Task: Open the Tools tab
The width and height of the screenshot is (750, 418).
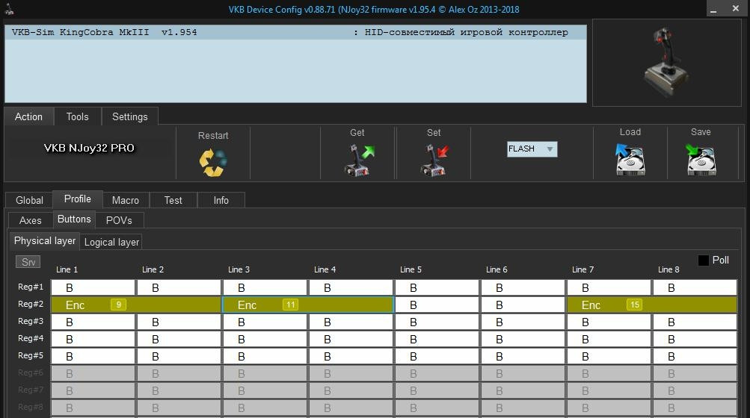Action: pos(78,116)
